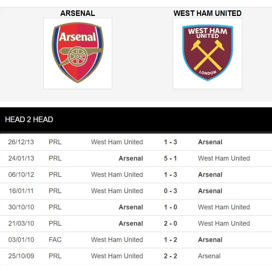272x269 pixels.
Task: Click the FAC competition label
Action: [55, 240]
